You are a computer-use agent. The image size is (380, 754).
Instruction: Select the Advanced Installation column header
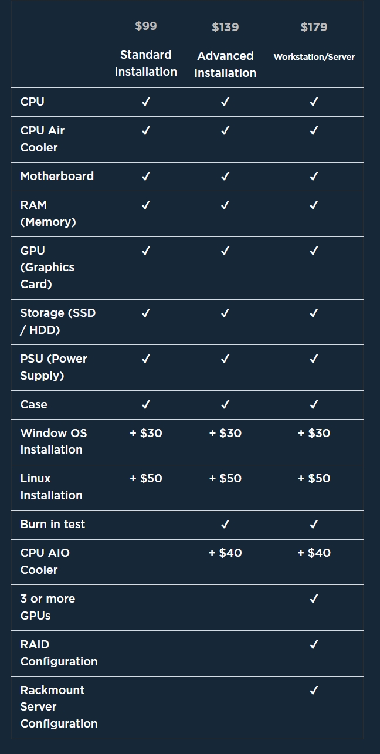coord(225,65)
